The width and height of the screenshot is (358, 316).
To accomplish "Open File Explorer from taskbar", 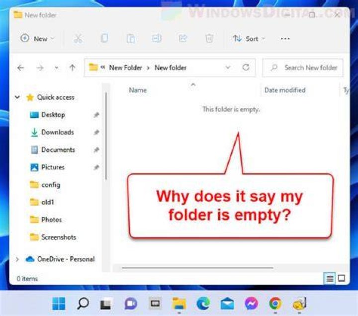I will [179, 304].
